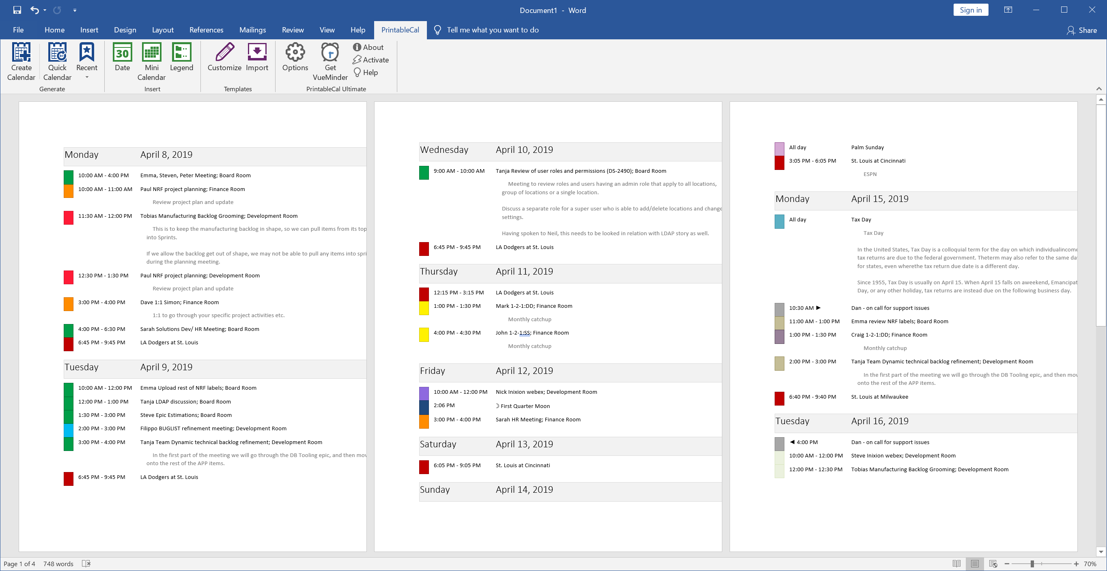Insert a Legend

click(181, 52)
